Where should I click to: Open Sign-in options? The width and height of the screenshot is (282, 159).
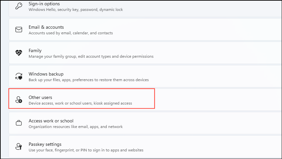point(145,9)
